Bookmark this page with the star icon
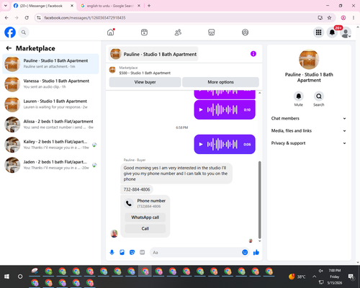The image size is (360, 288). 329,18
